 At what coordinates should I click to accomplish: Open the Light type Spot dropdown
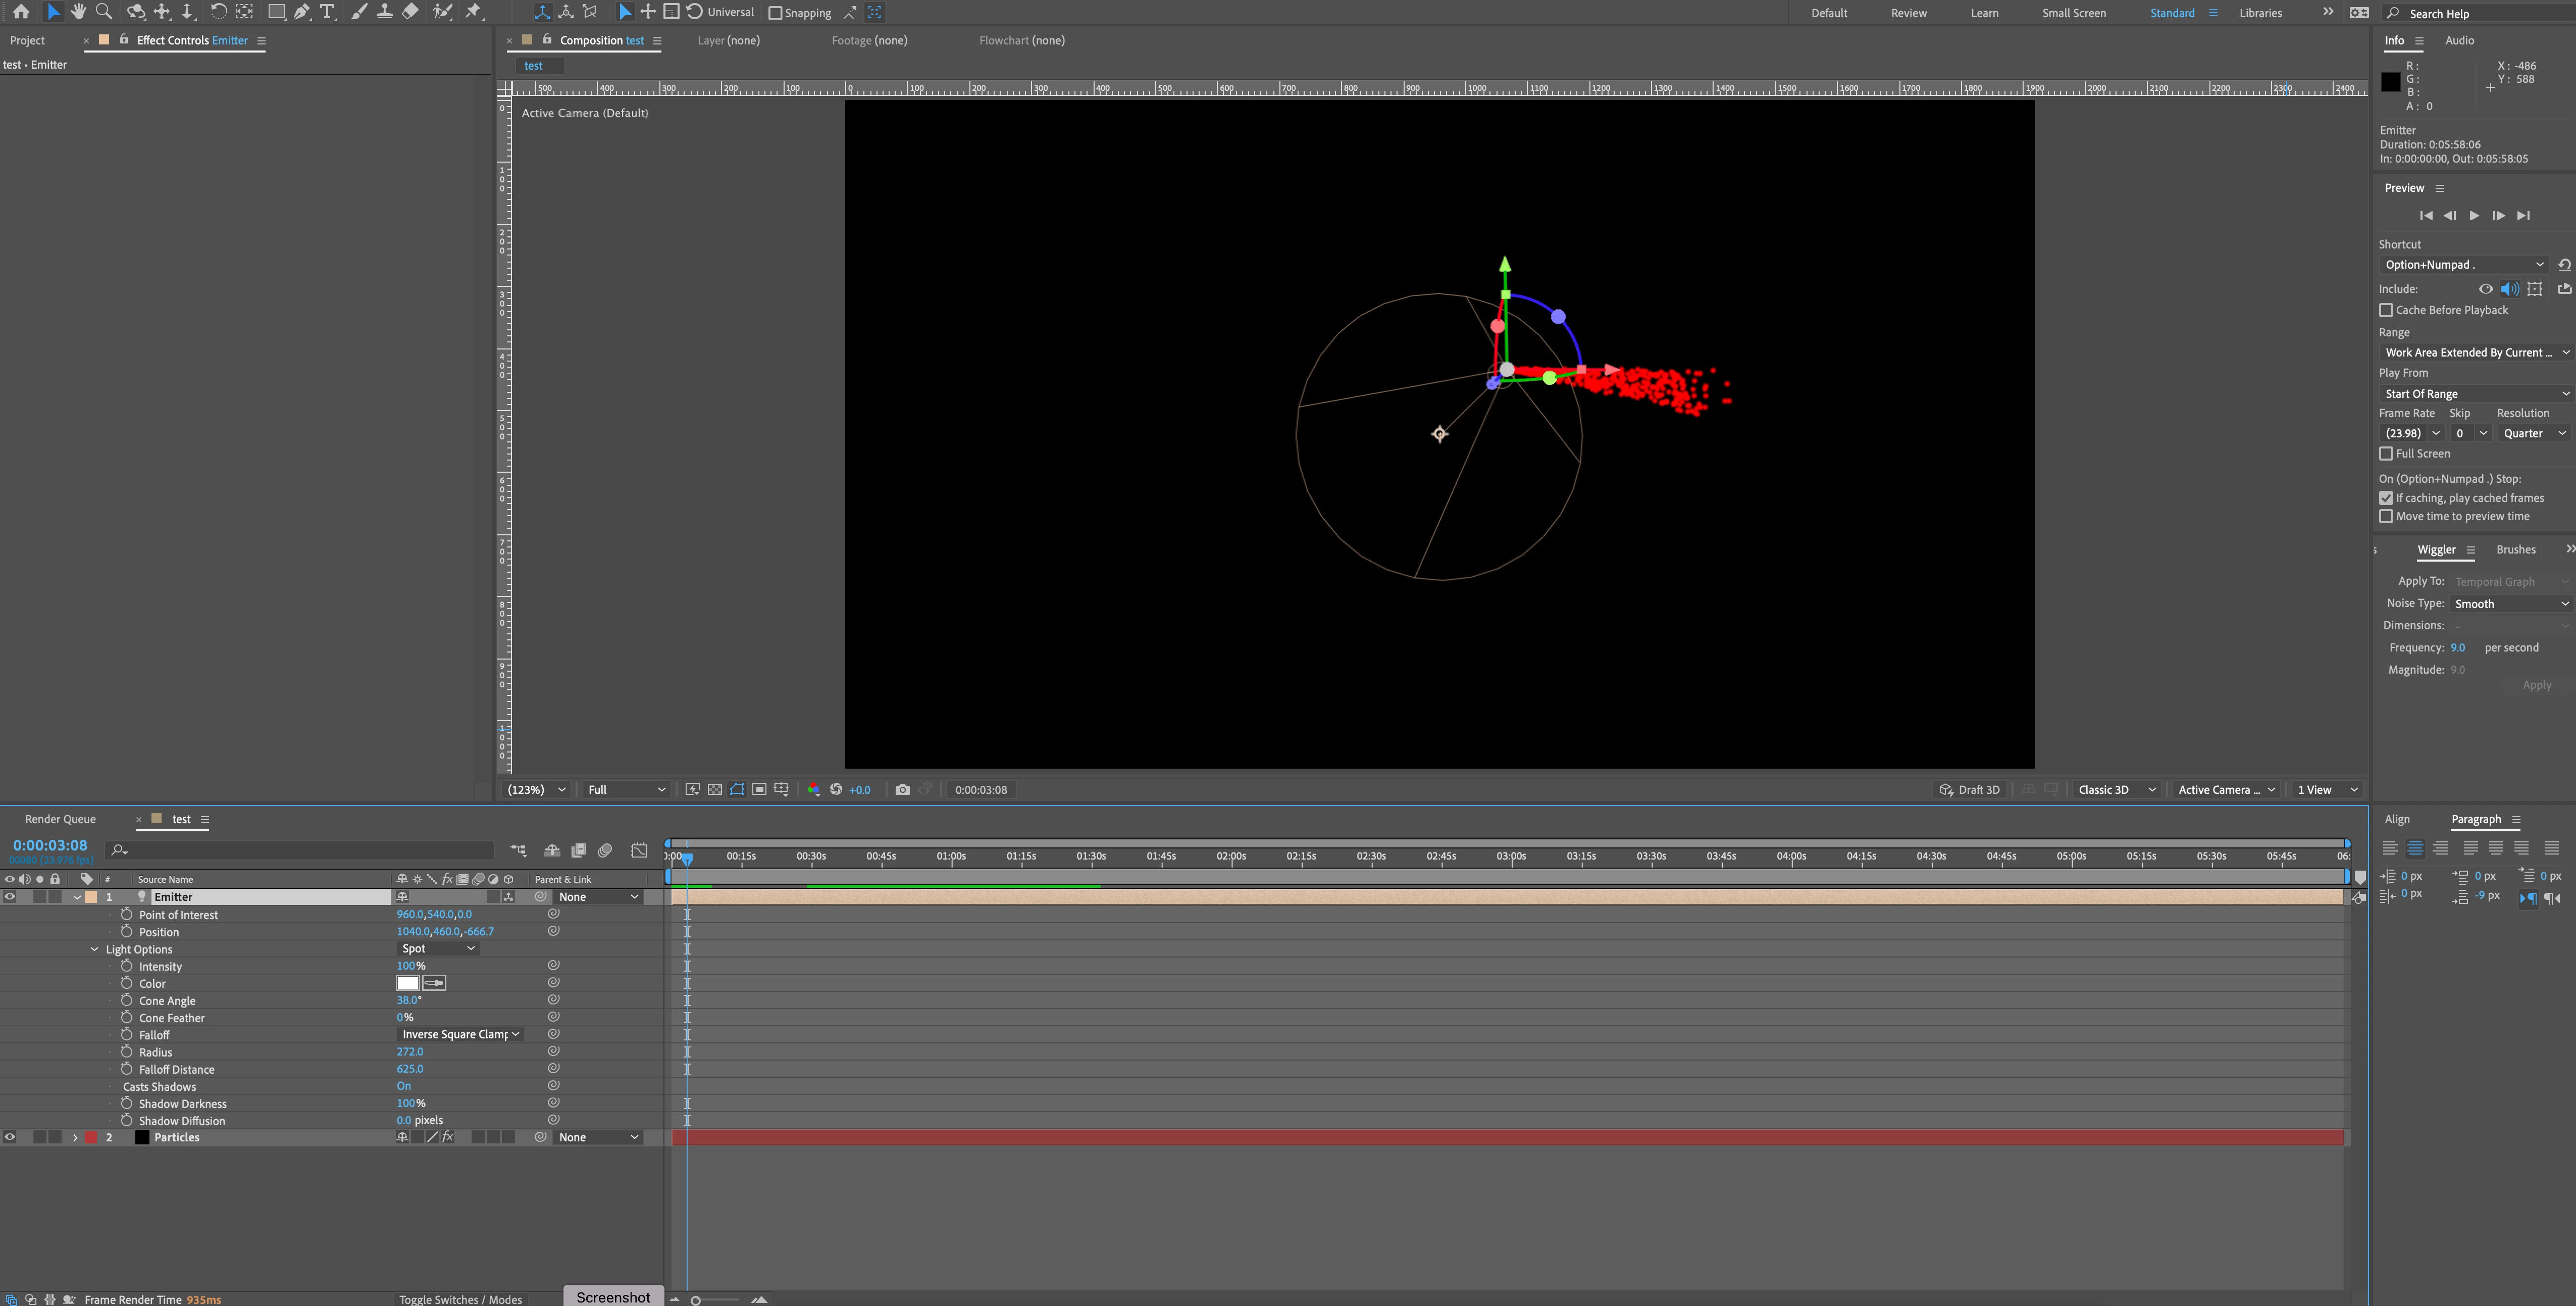click(438, 948)
